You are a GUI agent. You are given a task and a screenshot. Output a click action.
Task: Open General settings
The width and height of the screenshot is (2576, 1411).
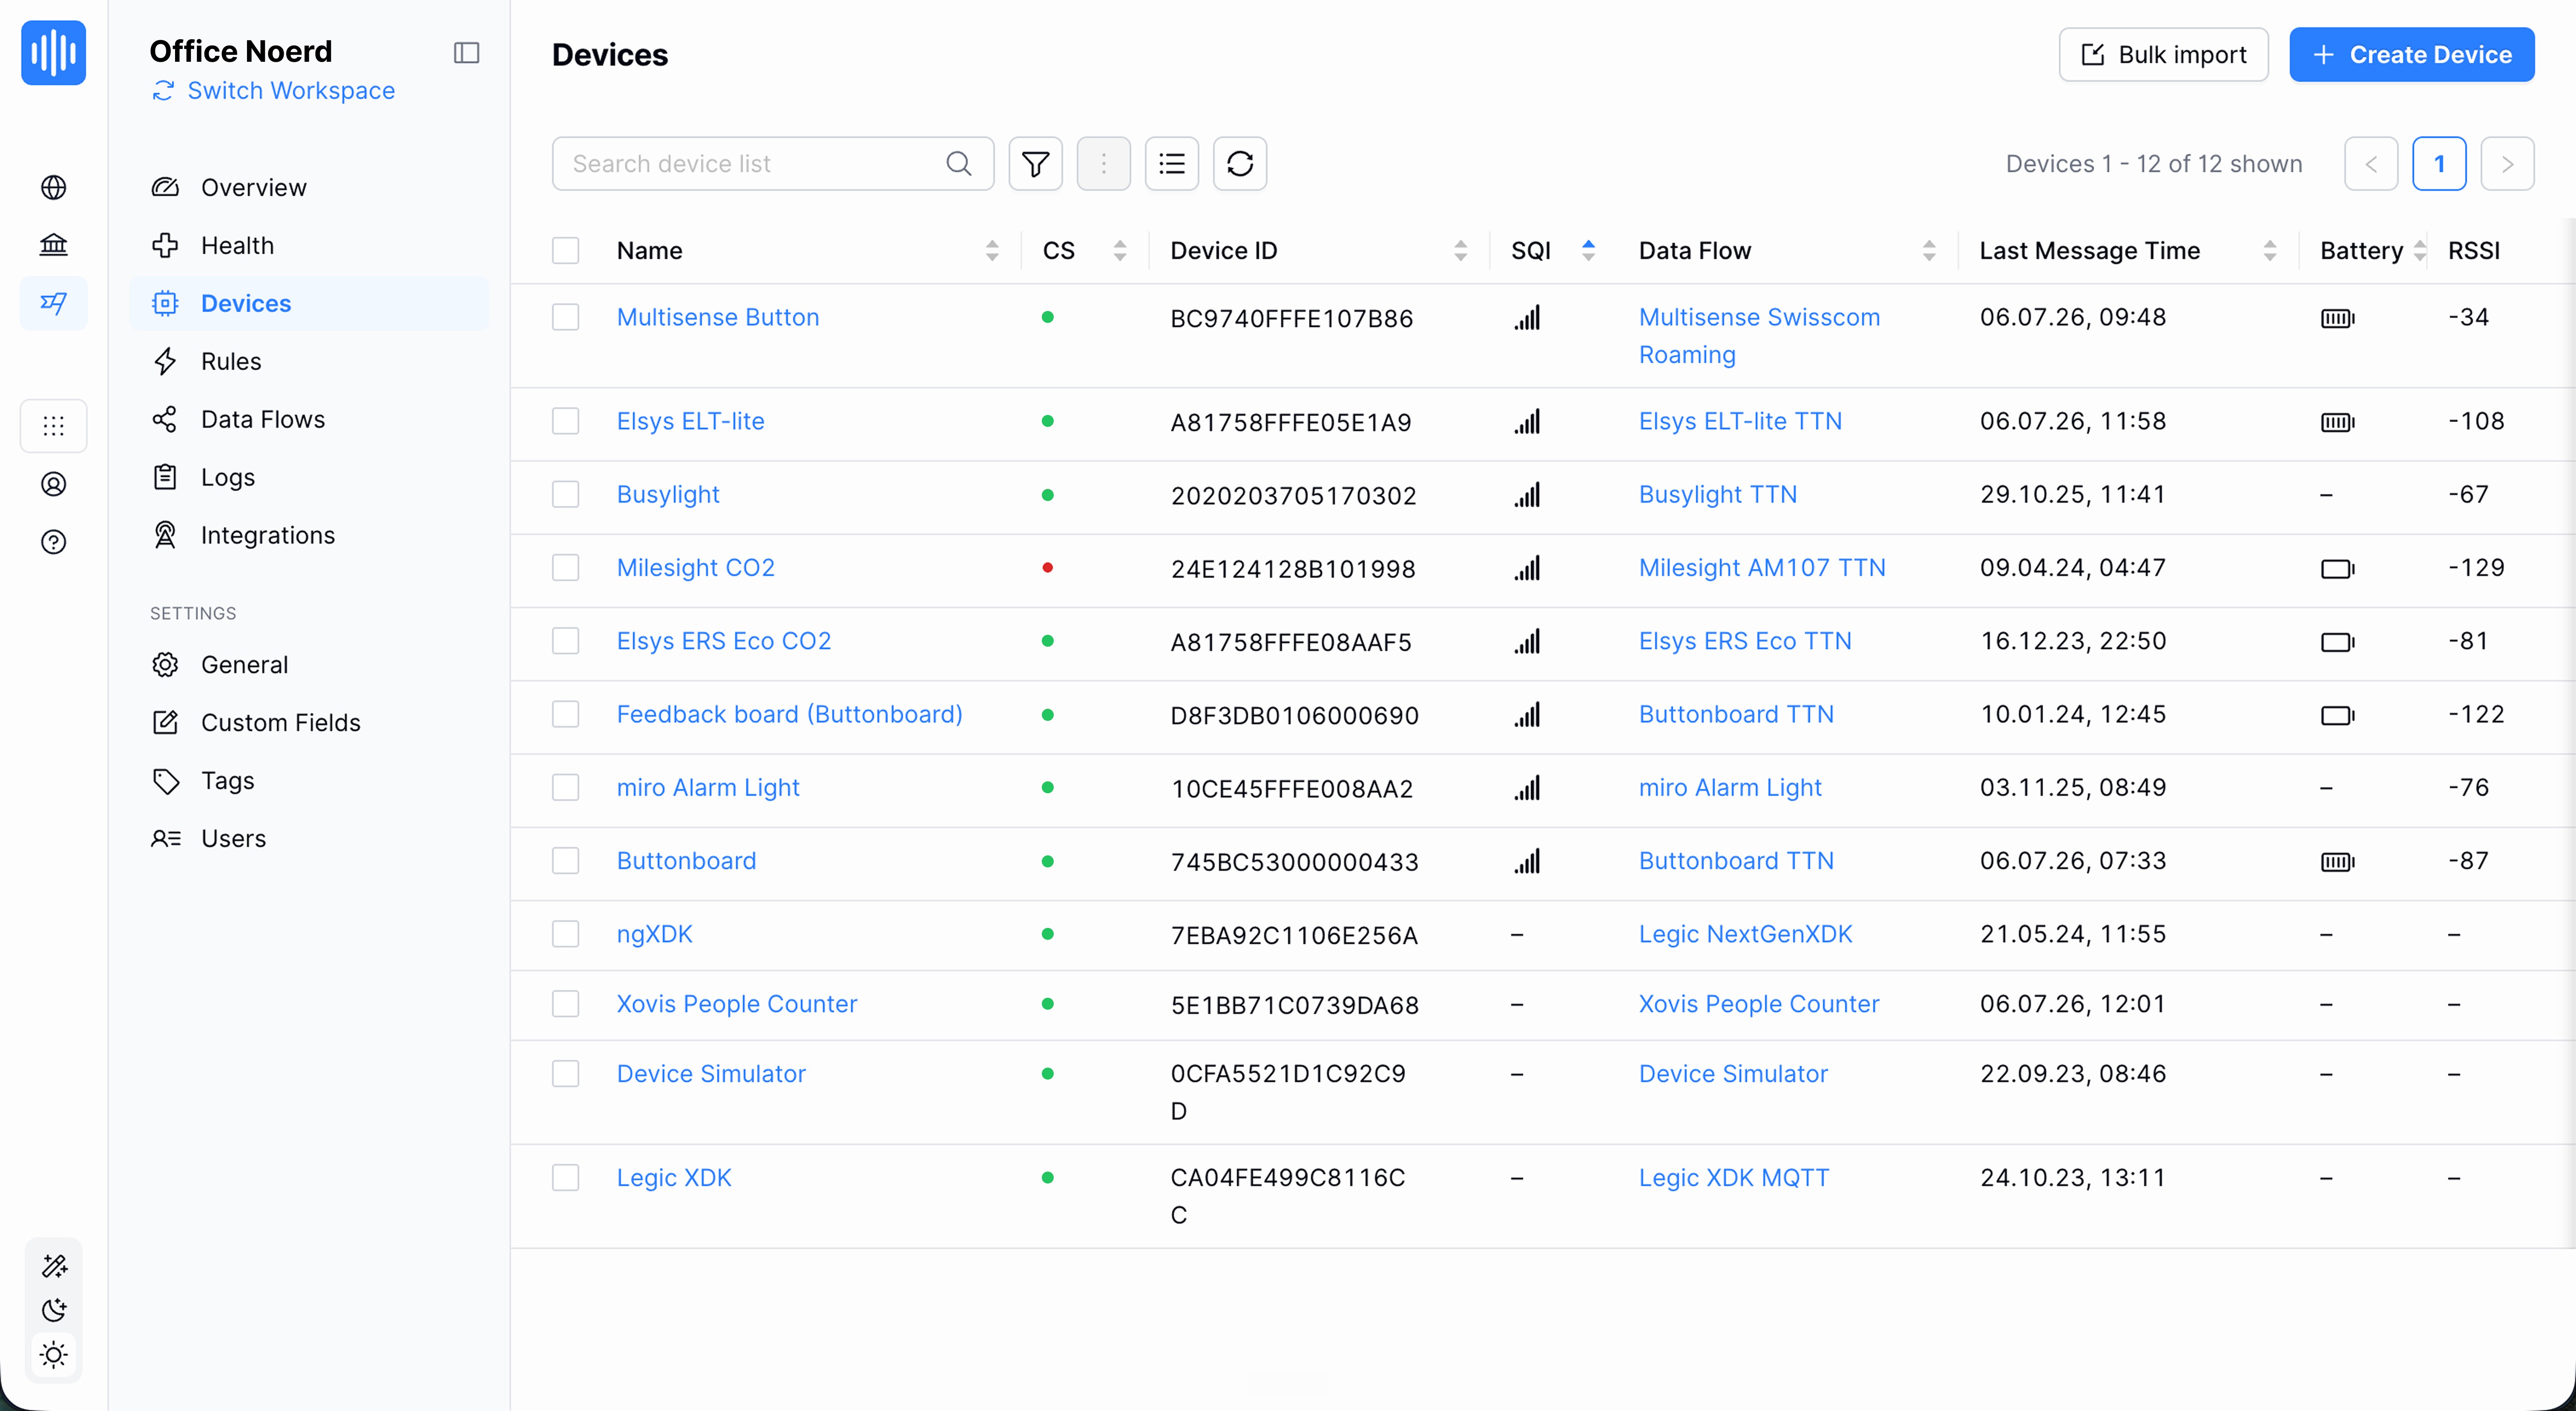(308, 664)
